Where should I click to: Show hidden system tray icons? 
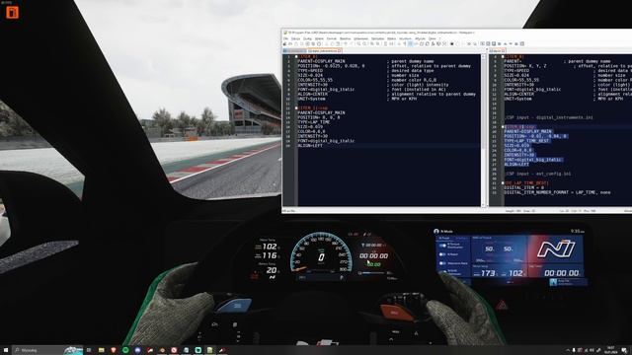click(568, 350)
